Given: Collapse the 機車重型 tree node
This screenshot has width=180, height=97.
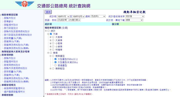Looking at the screenshot, I should [x=50, y=56].
